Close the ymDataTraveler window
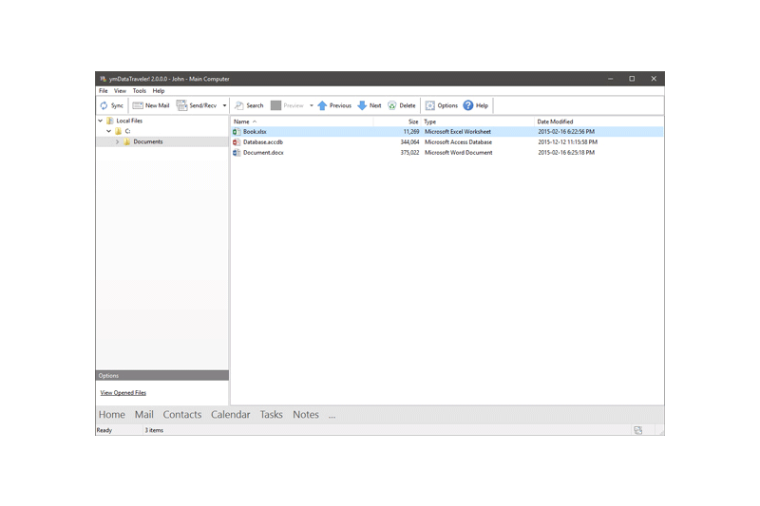 [654, 79]
